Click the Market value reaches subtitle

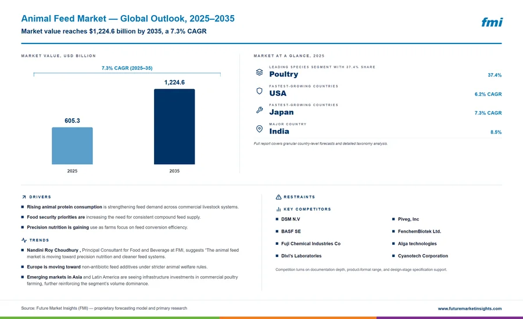114,31
